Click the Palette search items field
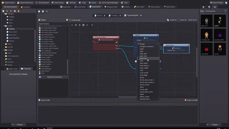Viewport: 229px width, 129px height. click(x=53, y=24)
